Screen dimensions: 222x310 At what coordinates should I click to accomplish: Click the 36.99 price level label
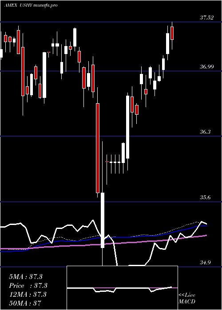[207, 67]
